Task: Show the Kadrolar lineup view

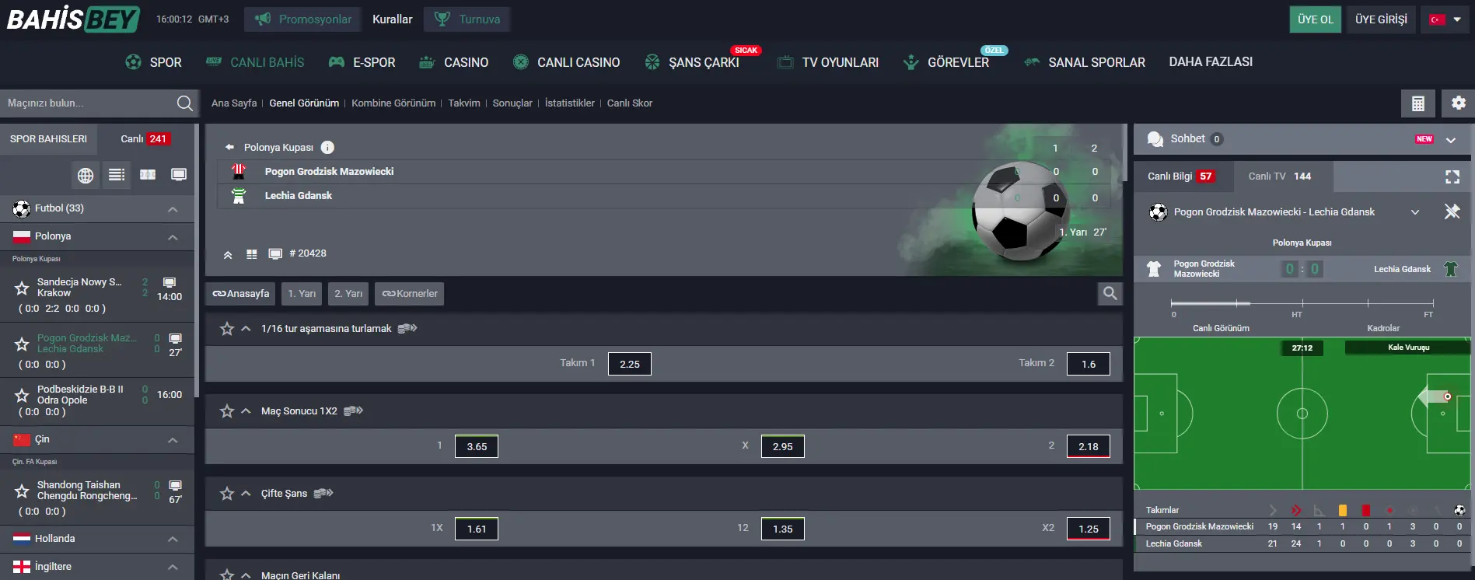Action: [x=1383, y=328]
